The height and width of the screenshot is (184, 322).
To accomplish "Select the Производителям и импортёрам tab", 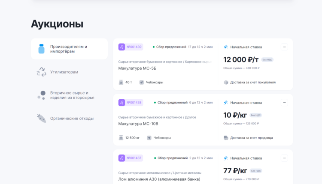I will 69,49.
